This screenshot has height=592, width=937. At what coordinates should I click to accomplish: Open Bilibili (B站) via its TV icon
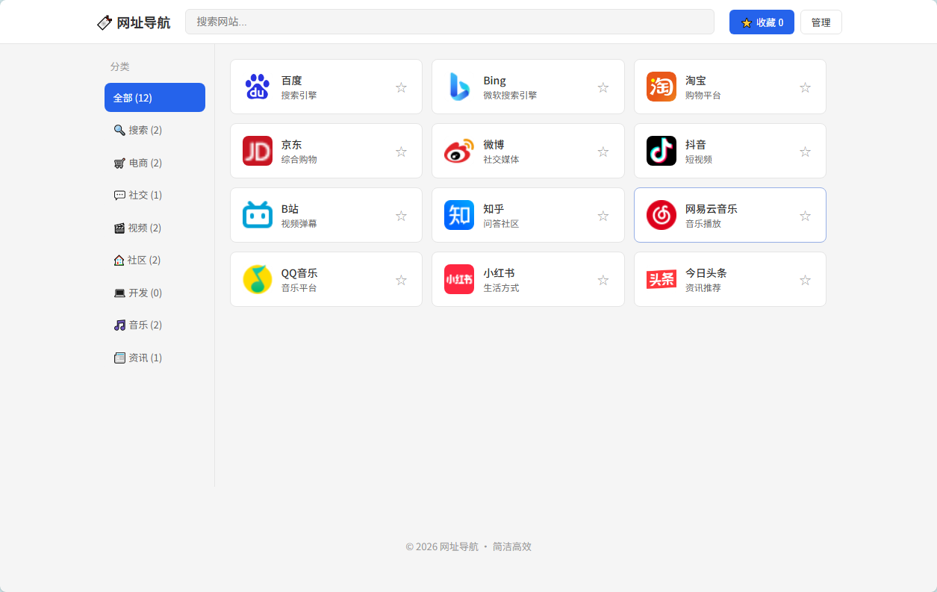257,215
